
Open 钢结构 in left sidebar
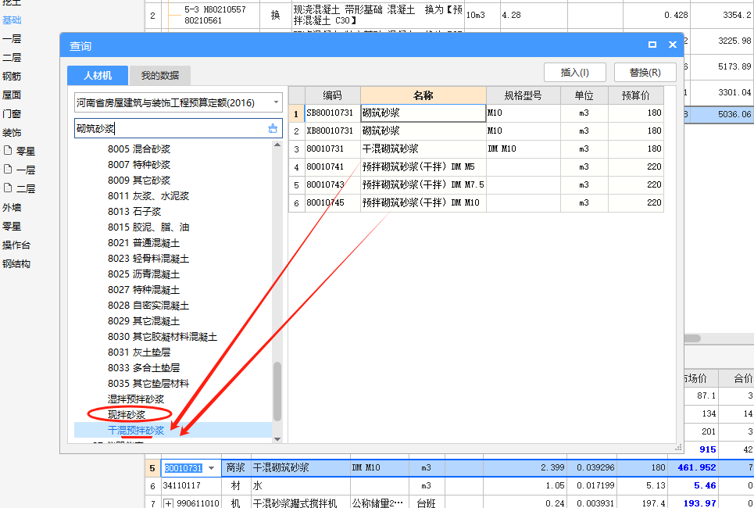click(16, 263)
